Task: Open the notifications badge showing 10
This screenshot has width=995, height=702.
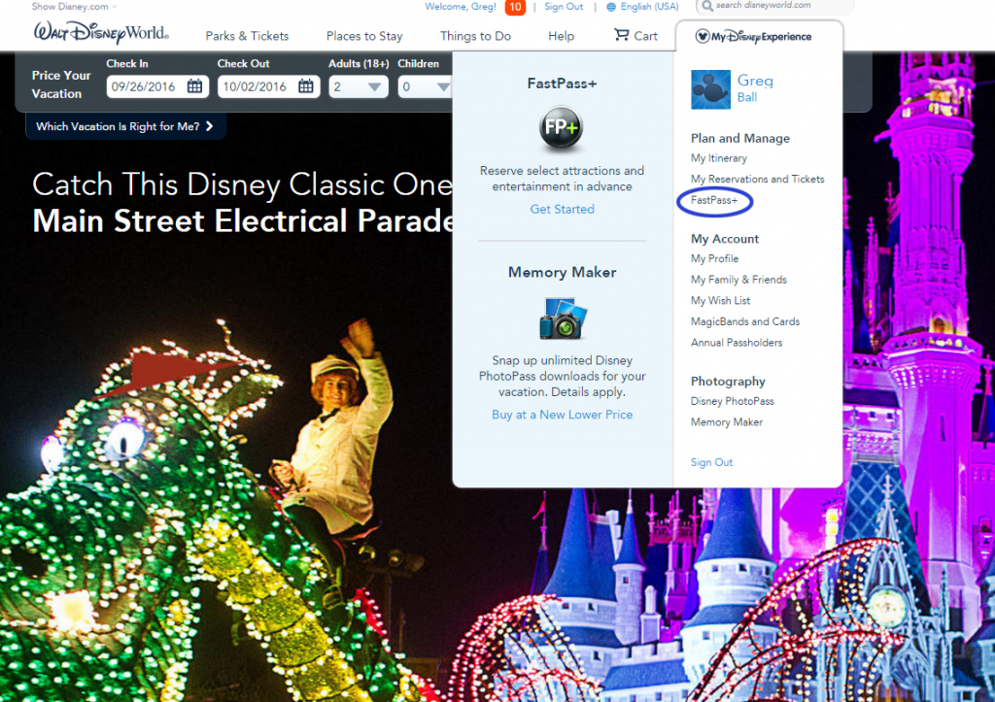Action: point(515,7)
